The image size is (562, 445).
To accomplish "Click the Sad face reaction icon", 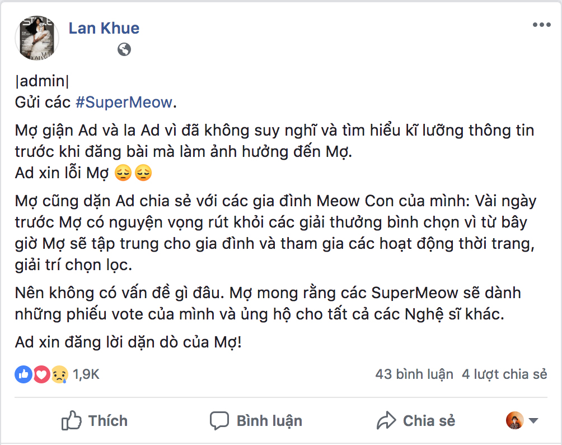I will pyautogui.click(x=59, y=374).
